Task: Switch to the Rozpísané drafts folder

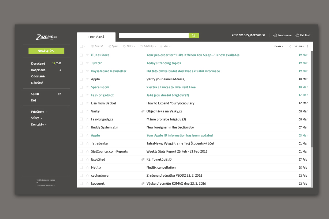Action: [x=38, y=70]
